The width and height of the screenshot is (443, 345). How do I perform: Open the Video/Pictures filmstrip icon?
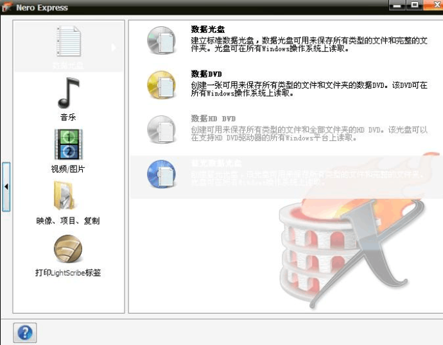coord(68,144)
